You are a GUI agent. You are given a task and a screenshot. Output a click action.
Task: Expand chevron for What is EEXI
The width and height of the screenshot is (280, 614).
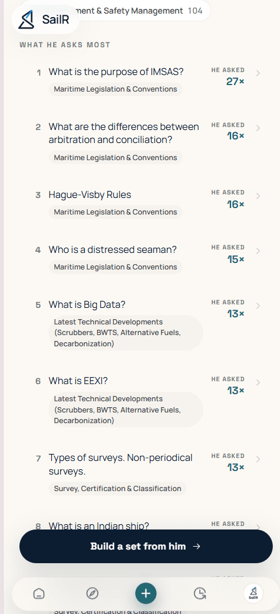click(258, 382)
